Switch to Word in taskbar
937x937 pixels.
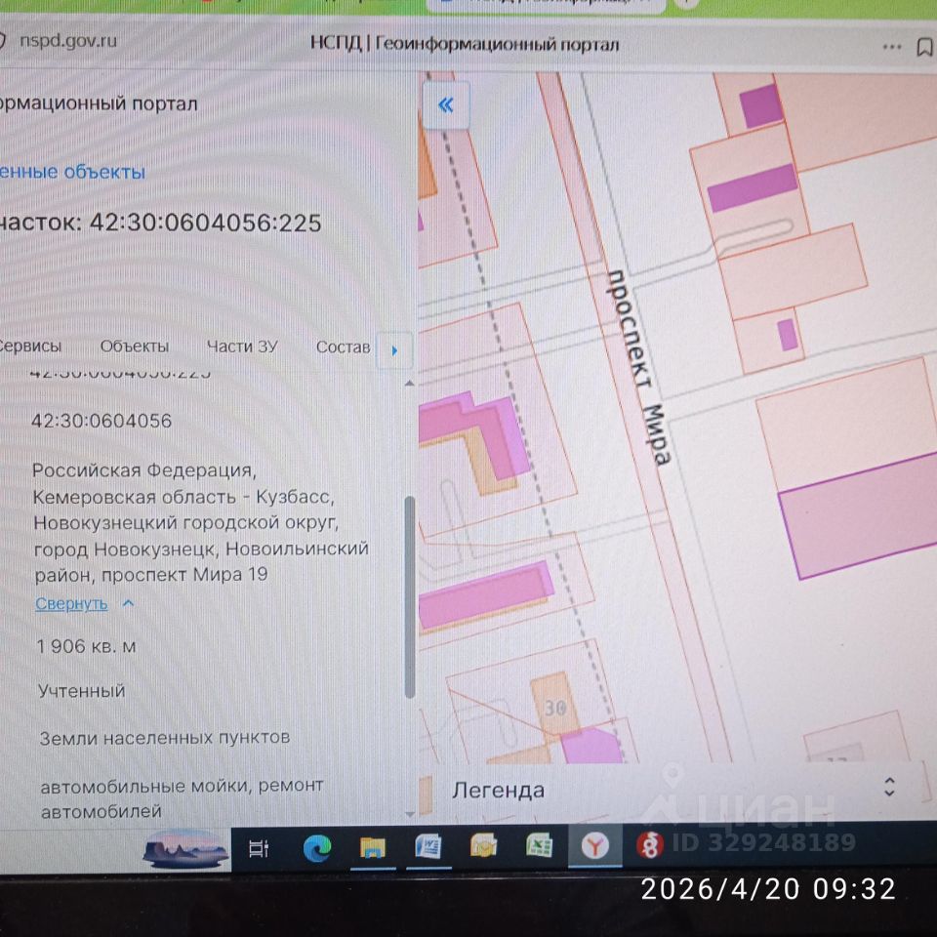click(428, 847)
